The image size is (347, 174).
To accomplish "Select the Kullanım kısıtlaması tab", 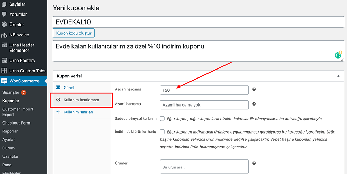I will click(81, 100).
